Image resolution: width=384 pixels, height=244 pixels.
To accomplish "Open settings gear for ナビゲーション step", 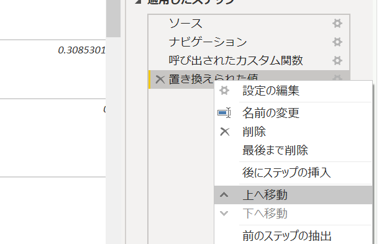I will coord(337,42).
